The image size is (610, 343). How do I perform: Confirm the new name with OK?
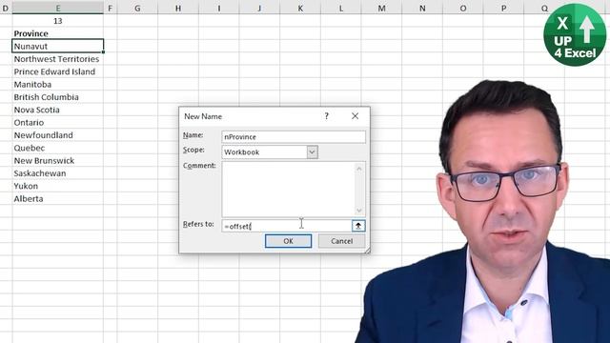(x=288, y=241)
